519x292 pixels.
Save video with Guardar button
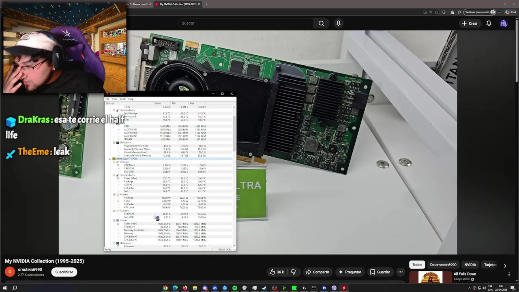pyautogui.click(x=380, y=272)
